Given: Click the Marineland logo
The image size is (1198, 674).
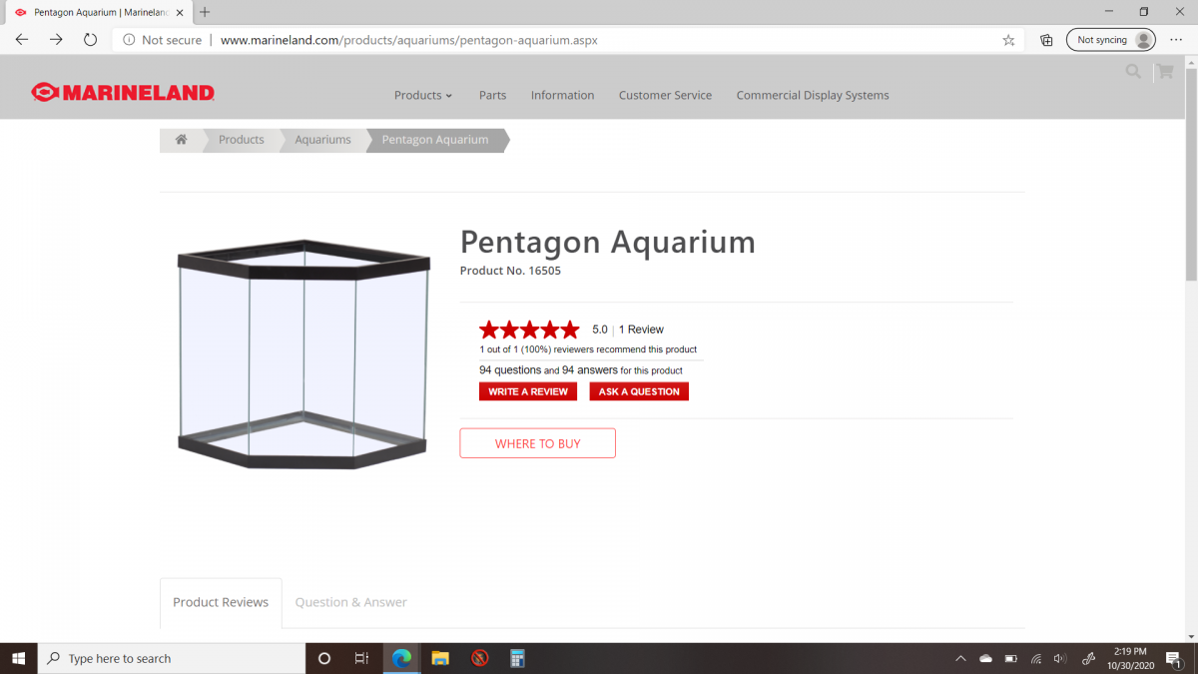Looking at the screenshot, I should coord(123,93).
